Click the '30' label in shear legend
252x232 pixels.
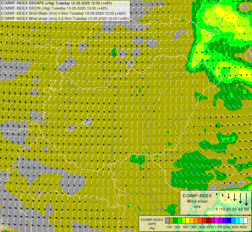click(x=234, y=209)
